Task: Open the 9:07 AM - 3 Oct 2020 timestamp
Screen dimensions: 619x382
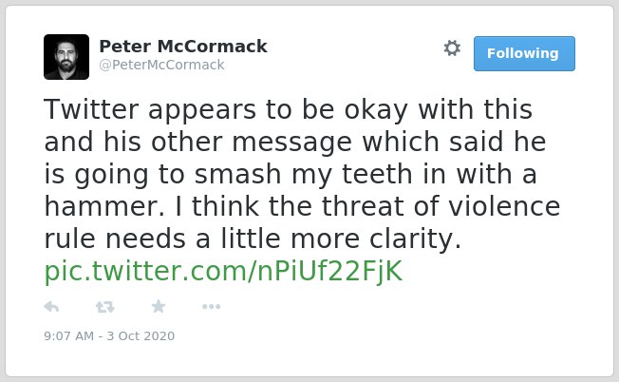Action: click(x=109, y=335)
